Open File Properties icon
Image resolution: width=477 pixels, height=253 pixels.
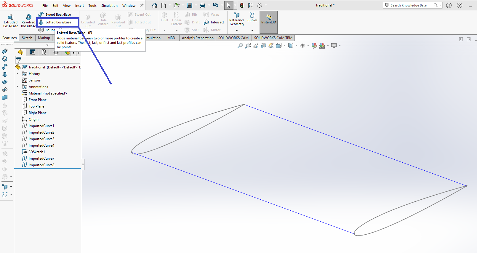point(251,5)
